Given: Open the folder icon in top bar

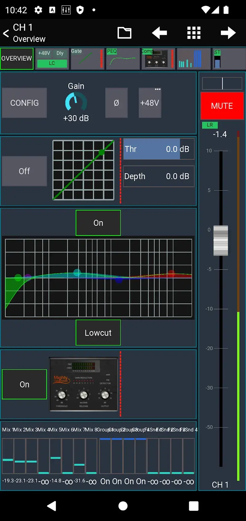Looking at the screenshot, I should coord(125,33).
